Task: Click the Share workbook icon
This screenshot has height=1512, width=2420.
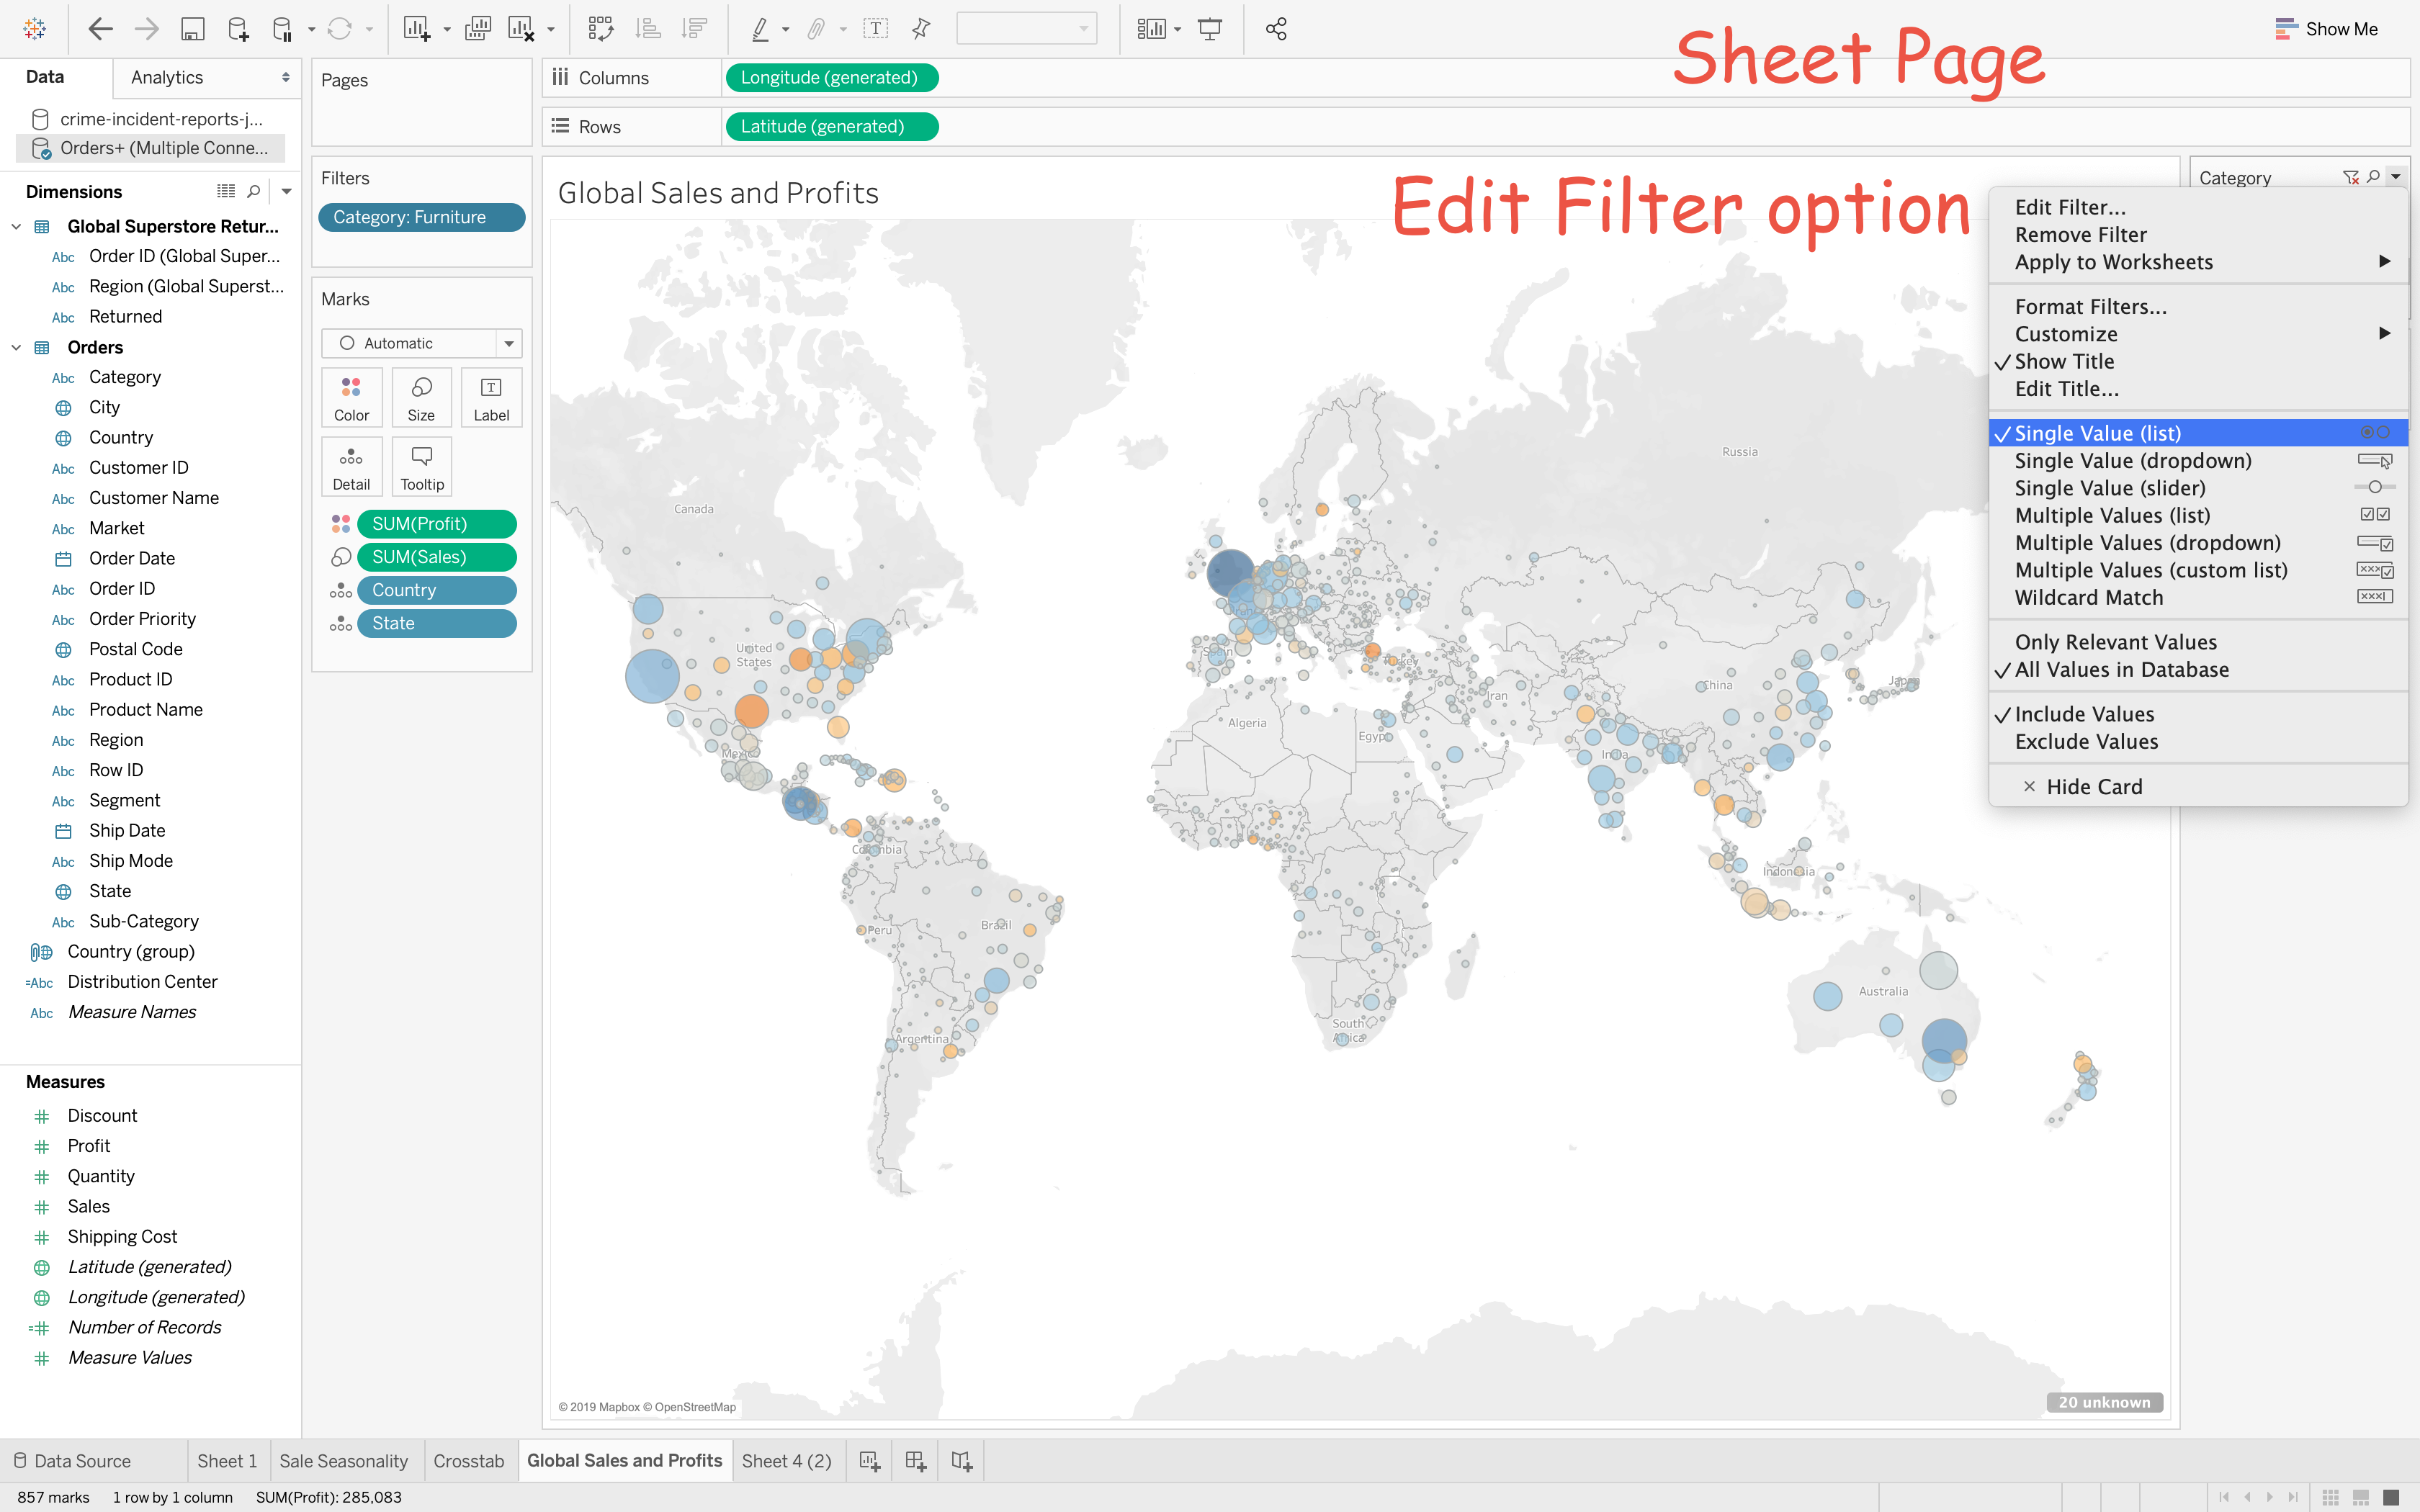Action: coord(1276,29)
